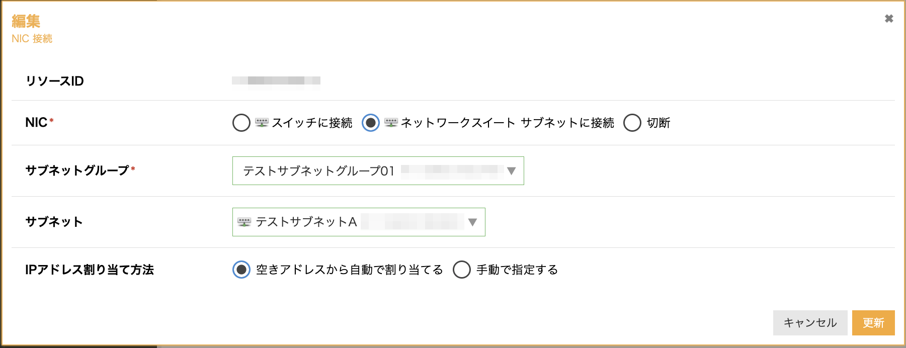Screen dimensions: 906x348
Task: Open the テストサブネットA subnet selector
Action: pyautogui.click(x=359, y=222)
